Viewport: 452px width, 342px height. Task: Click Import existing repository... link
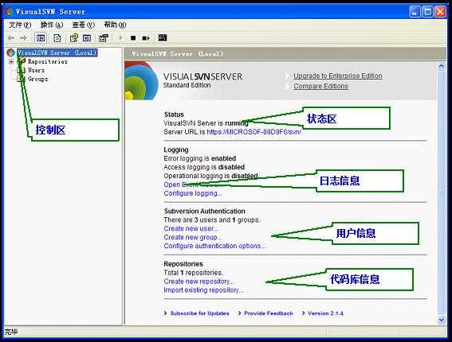click(x=203, y=290)
